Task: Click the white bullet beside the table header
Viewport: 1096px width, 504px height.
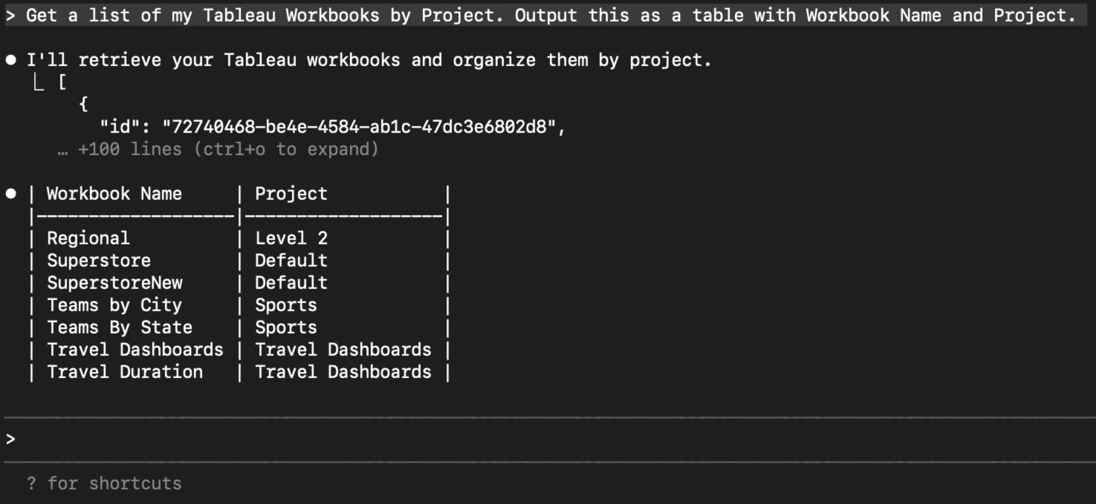Action: click(11, 193)
